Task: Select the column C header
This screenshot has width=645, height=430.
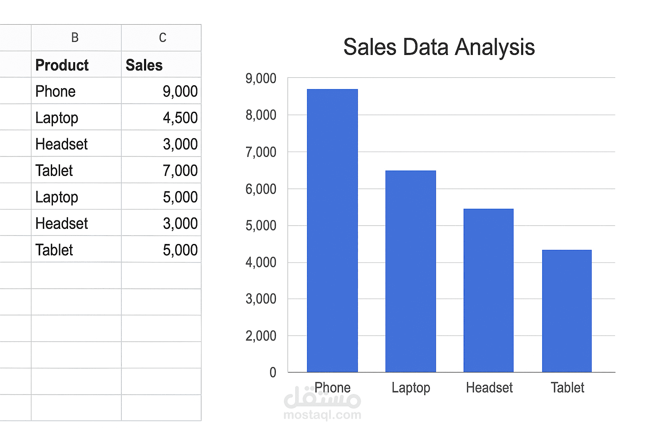Action: [x=162, y=38]
